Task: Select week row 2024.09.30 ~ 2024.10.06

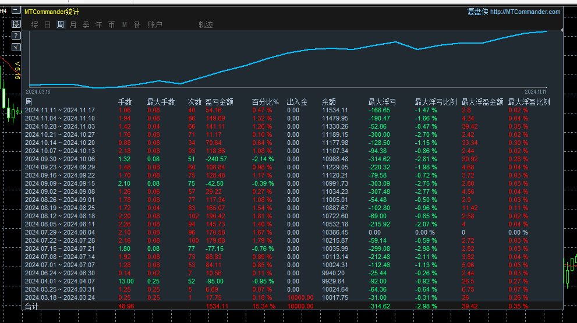Action: [292, 159]
